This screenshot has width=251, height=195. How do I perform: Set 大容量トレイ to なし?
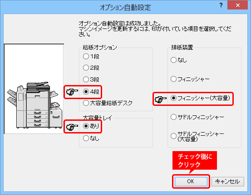pyautogui.click(x=91, y=138)
